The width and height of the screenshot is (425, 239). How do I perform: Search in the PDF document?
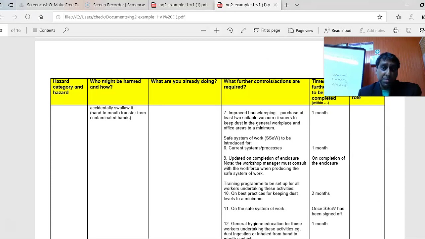coord(66,30)
